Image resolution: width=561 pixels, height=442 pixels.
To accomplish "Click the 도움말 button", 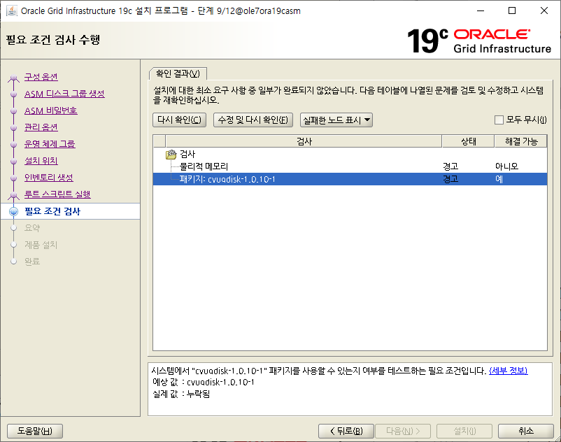I will click(35, 431).
